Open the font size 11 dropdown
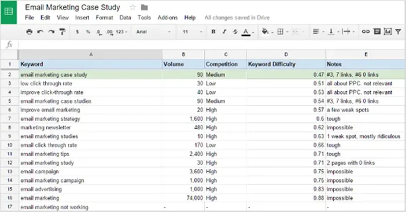406x212 pixels. (x=192, y=31)
